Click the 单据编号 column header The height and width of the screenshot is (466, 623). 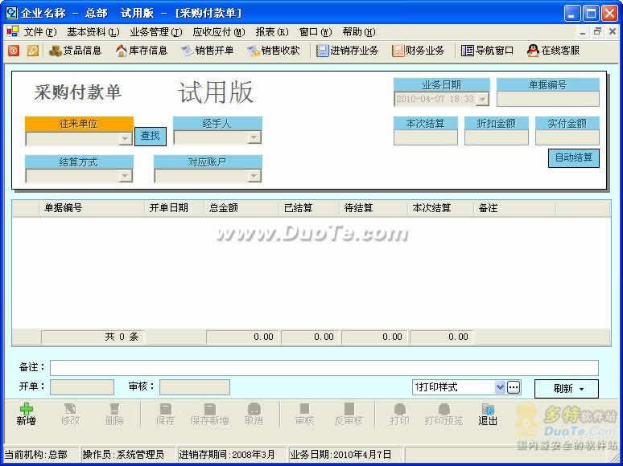tap(92, 208)
